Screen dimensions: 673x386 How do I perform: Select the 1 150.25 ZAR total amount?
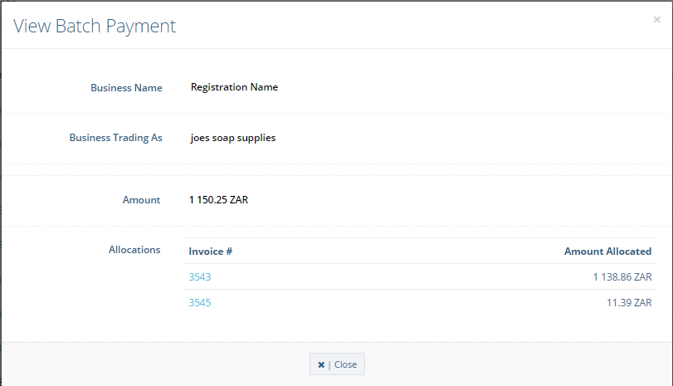tap(218, 200)
